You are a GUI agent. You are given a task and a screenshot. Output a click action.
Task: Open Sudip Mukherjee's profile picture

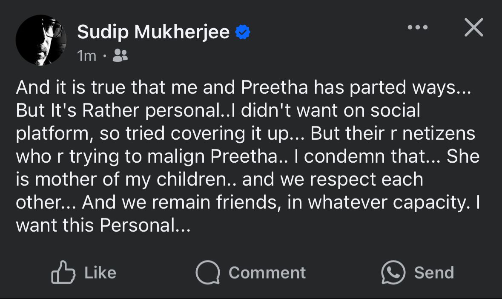pyautogui.click(x=41, y=40)
